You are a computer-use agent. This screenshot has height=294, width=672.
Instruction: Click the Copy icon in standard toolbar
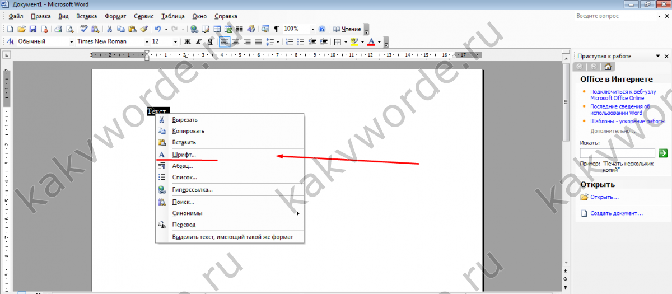point(121,29)
